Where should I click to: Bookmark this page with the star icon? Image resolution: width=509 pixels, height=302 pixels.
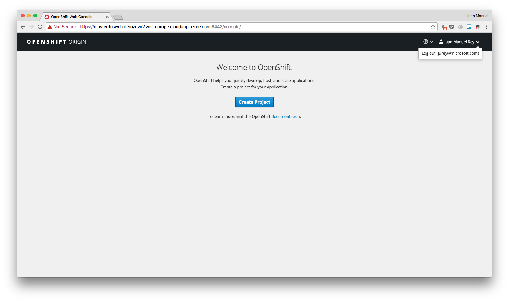433,27
